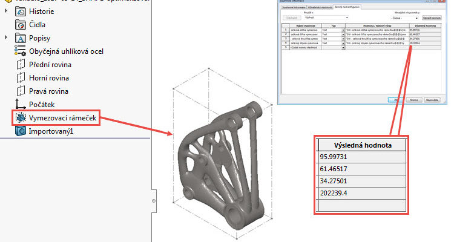Click the feature tree panel collapse handle
454x242 pixels.
pyautogui.click(x=154, y=201)
